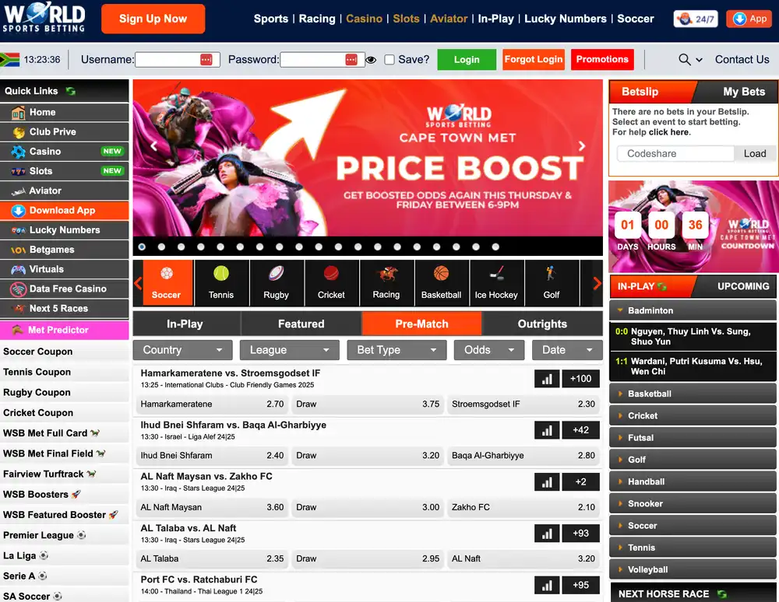The image size is (779, 602).
Task: Go to next banner slide arrow
Action: [x=582, y=145]
